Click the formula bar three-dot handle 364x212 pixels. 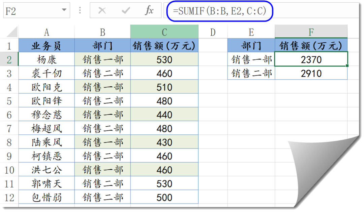(x=80, y=10)
